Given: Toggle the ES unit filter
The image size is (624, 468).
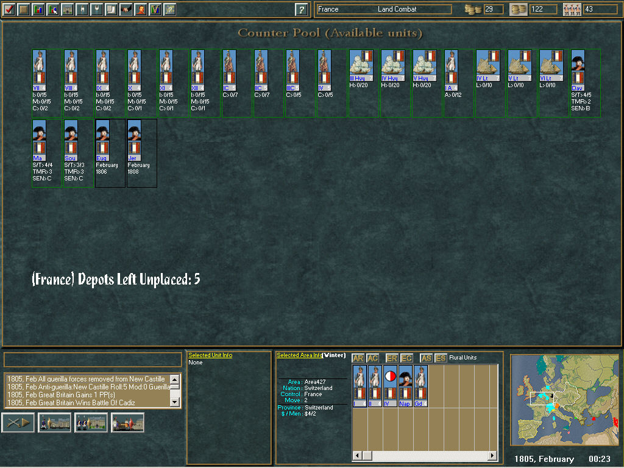Looking at the screenshot, I should coord(441,358).
